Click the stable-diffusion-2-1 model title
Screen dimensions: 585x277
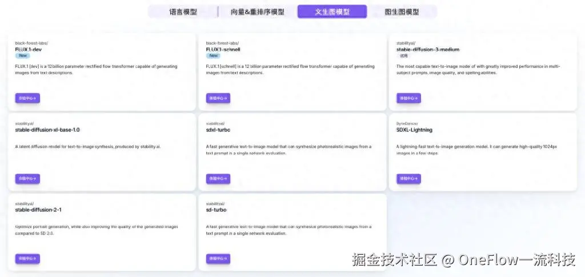click(38, 210)
